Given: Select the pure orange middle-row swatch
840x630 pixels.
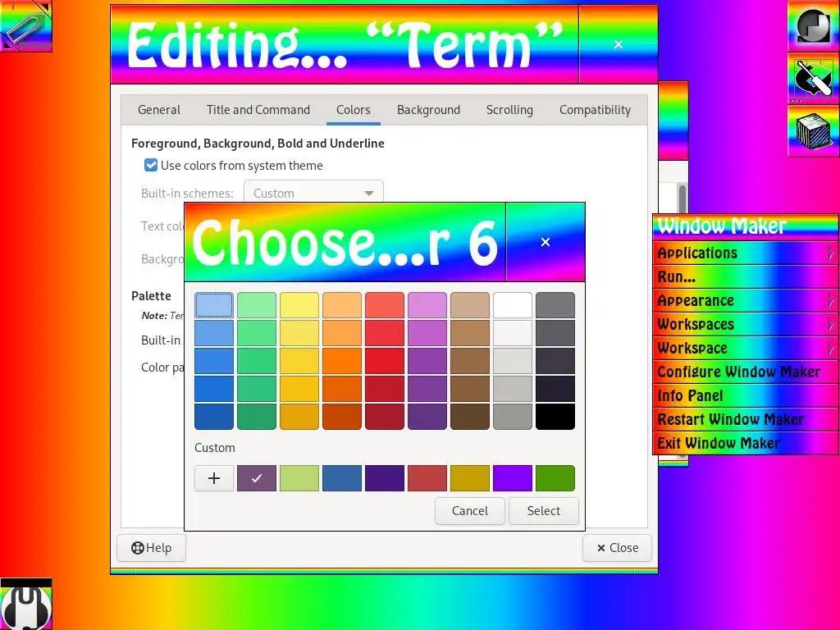Looking at the screenshot, I should click(x=342, y=361).
